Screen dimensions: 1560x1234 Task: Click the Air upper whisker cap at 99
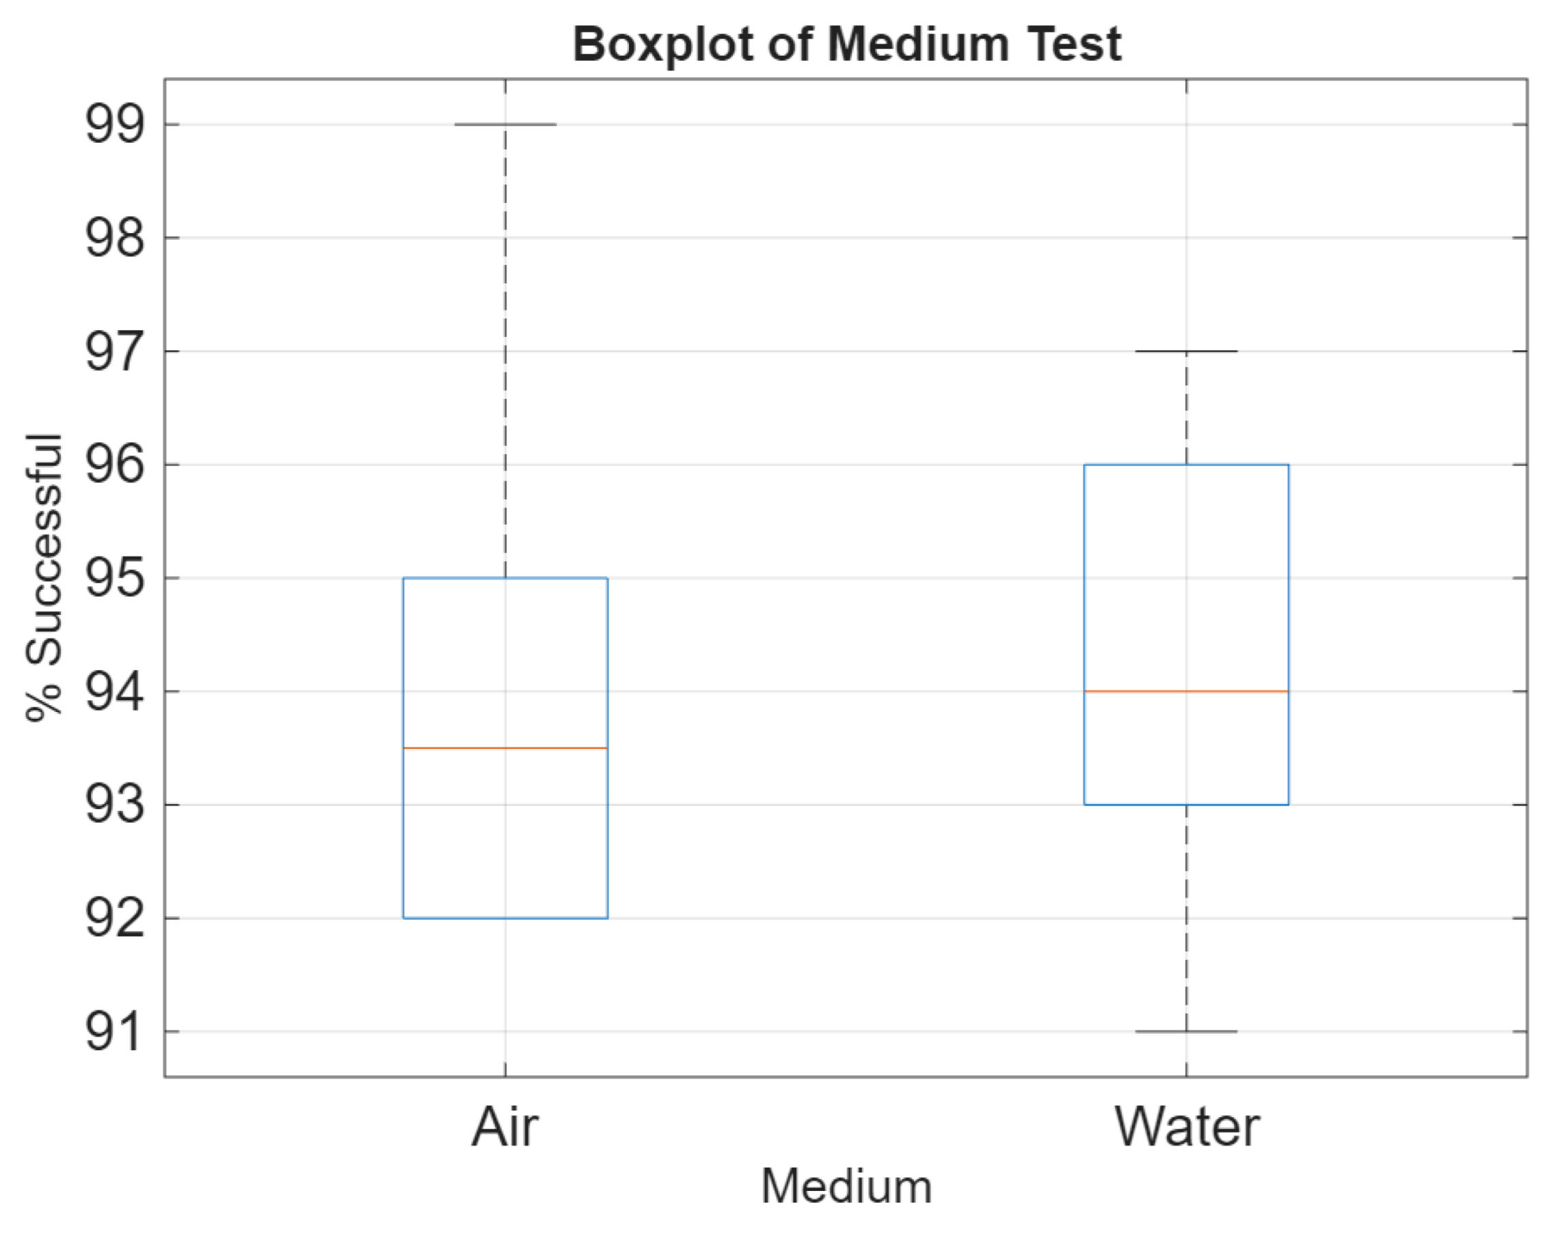tap(505, 124)
